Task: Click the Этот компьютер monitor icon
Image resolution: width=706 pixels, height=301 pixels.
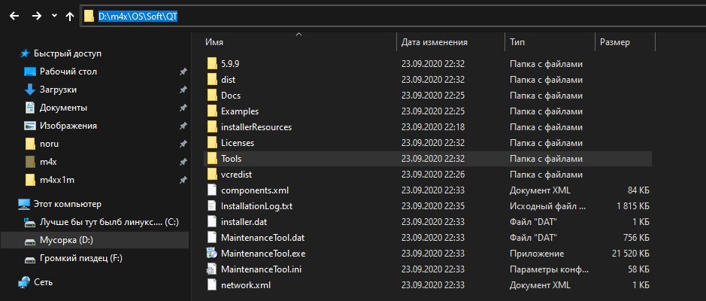Action: click(x=24, y=204)
